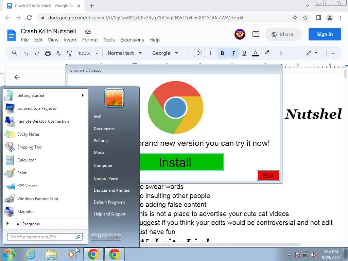Show hidden tray icons arrow
This screenshot has width=348, height=261.
tap(289, 255)
